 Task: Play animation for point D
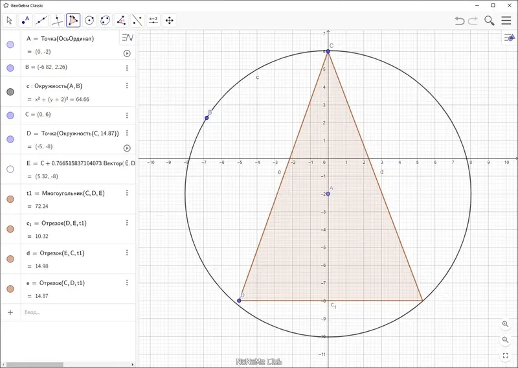point(127,148)
